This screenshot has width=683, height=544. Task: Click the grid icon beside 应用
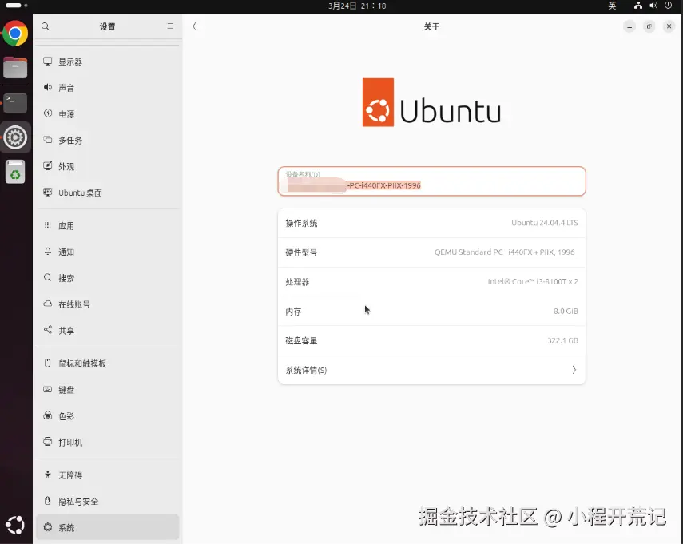[x=47, y=225]
